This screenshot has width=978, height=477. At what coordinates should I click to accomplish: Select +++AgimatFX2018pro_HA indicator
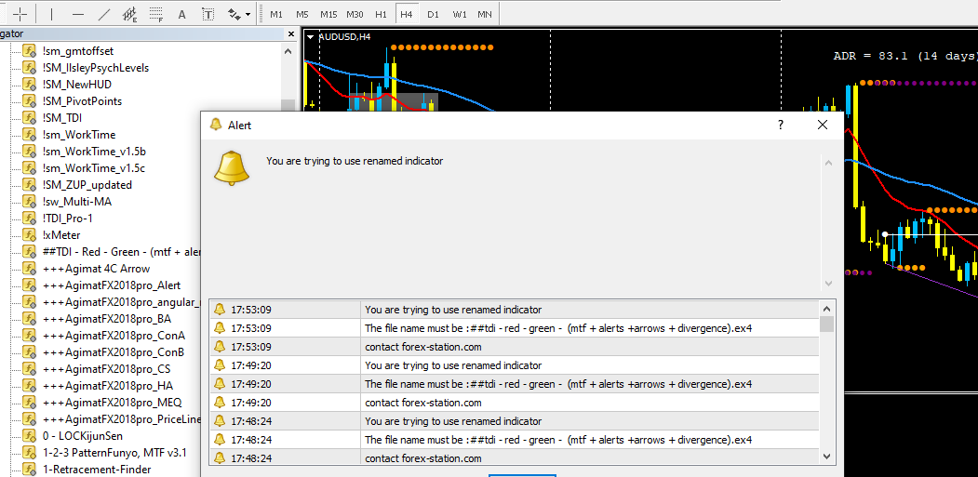[x=107, y=386]
